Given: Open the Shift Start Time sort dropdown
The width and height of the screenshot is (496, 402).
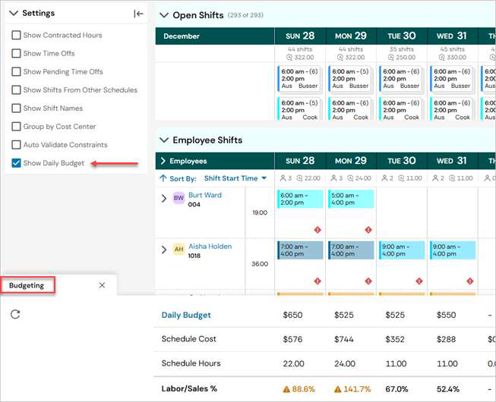Looking at the screenshot, I should (235, 178).
